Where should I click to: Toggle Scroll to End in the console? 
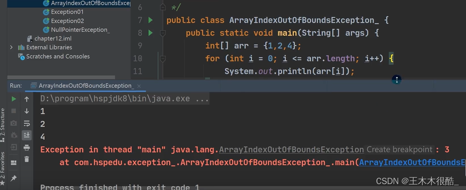tap(27, 135)
